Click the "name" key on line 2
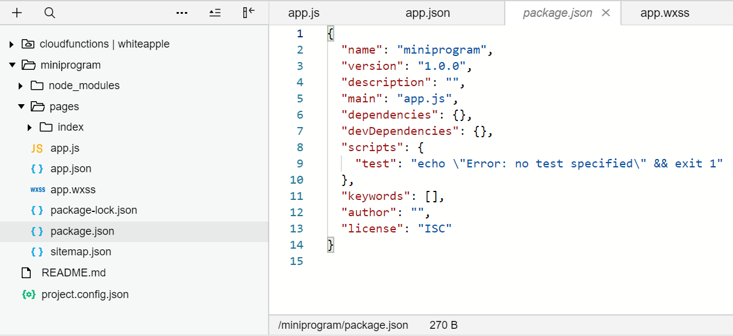Screen dimensions: 733x336 coord(361,50)
